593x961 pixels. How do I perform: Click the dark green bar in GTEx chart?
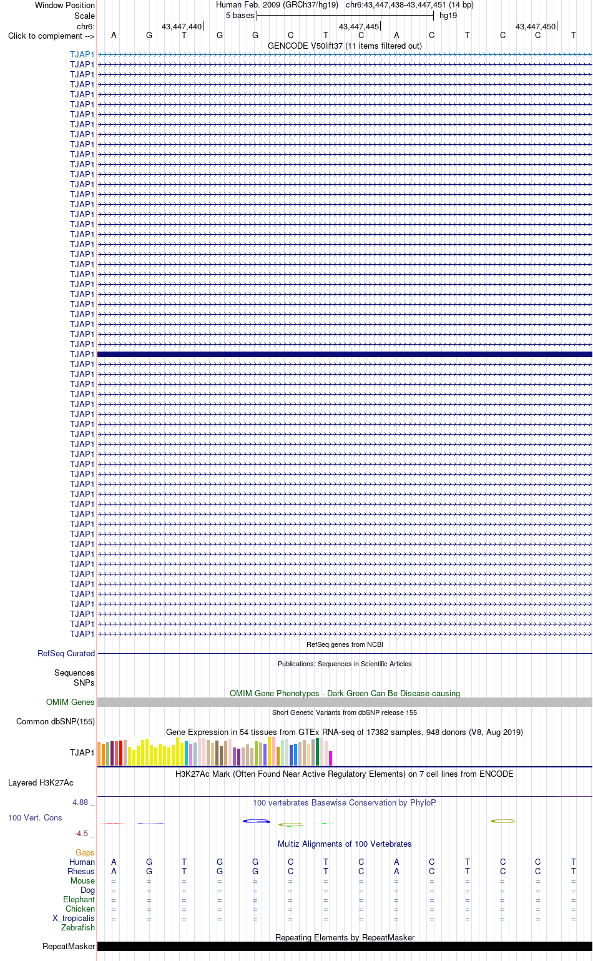[317, 752]
